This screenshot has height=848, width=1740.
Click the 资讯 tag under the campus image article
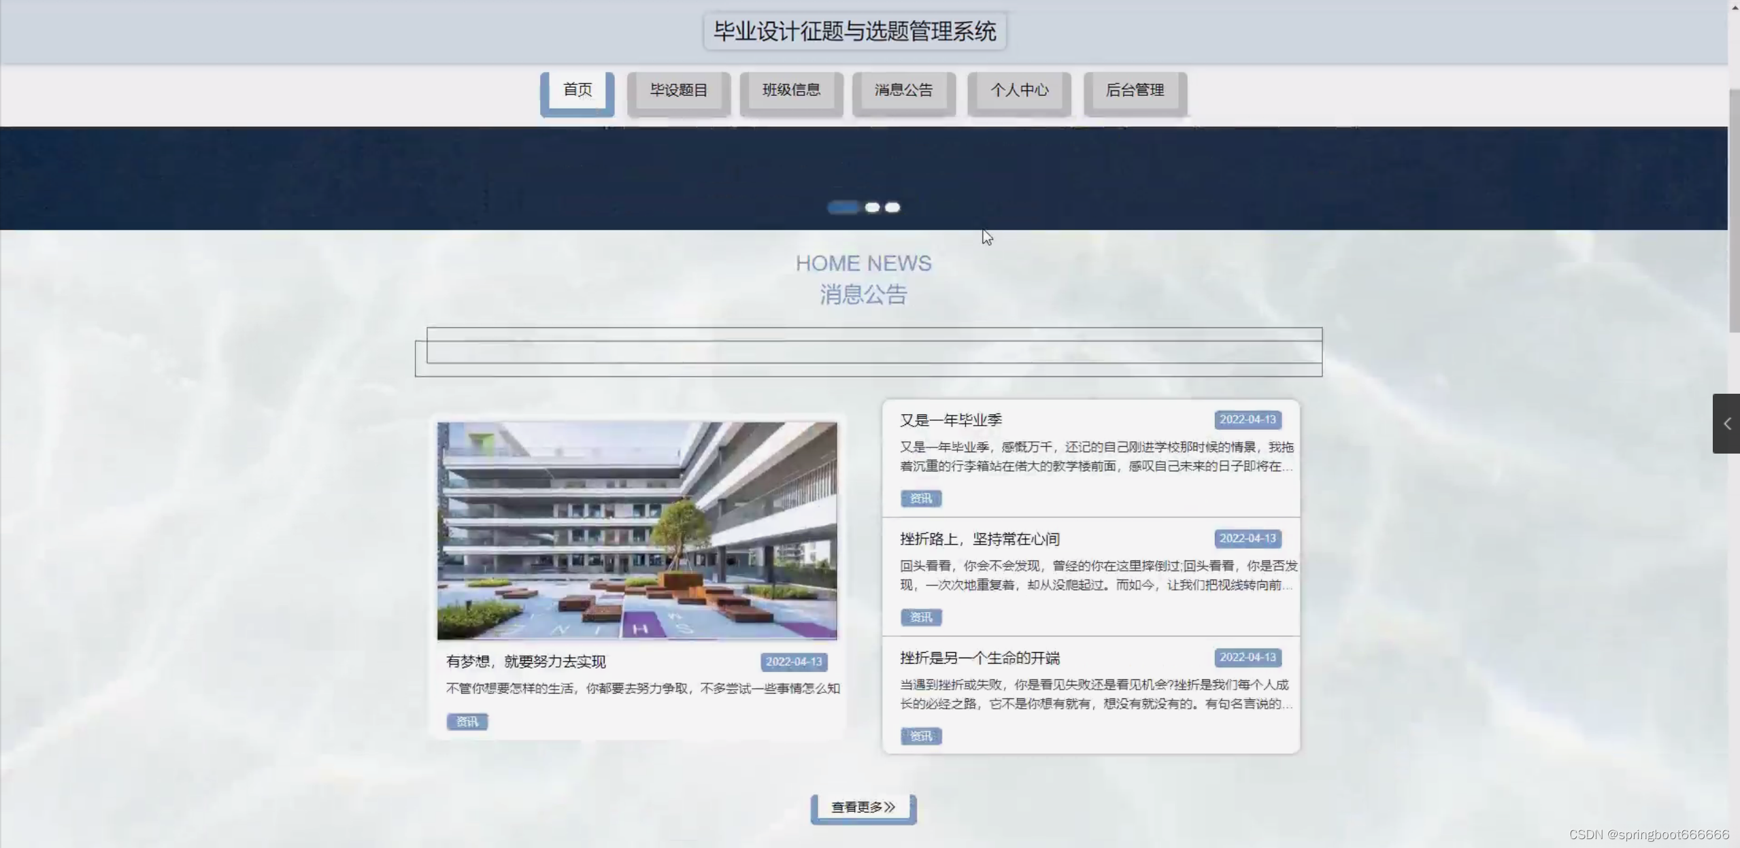pyautogui.click(x=467, y=722)
